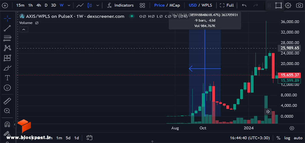Click the rectangle fullscreen select icon

click(x=279, y=5)
